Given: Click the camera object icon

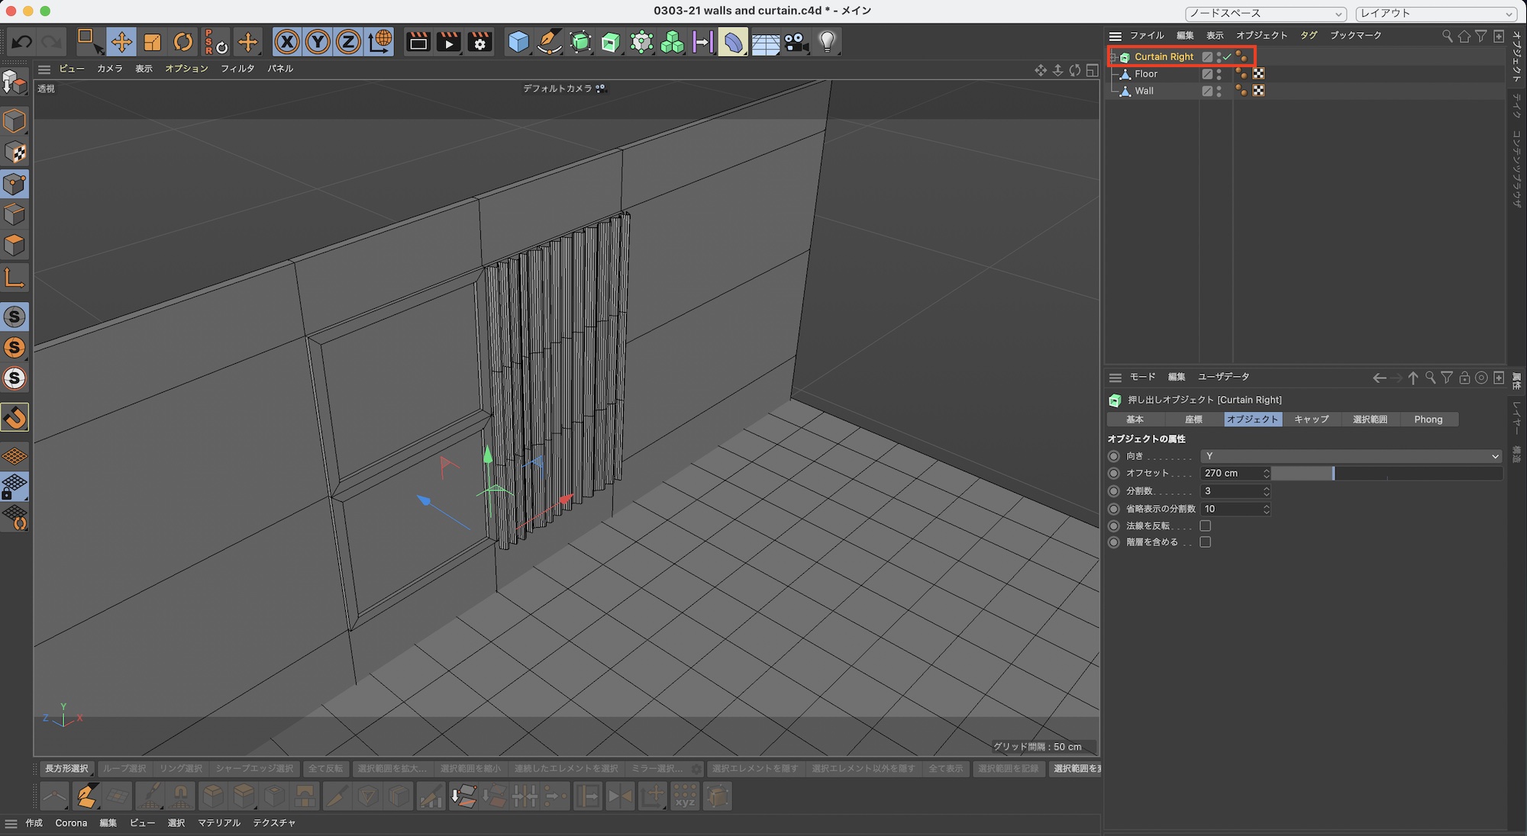Looking at the screenshot, I should 796,42.
